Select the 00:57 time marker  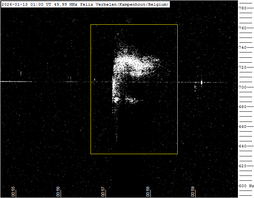tap(103, 191)
